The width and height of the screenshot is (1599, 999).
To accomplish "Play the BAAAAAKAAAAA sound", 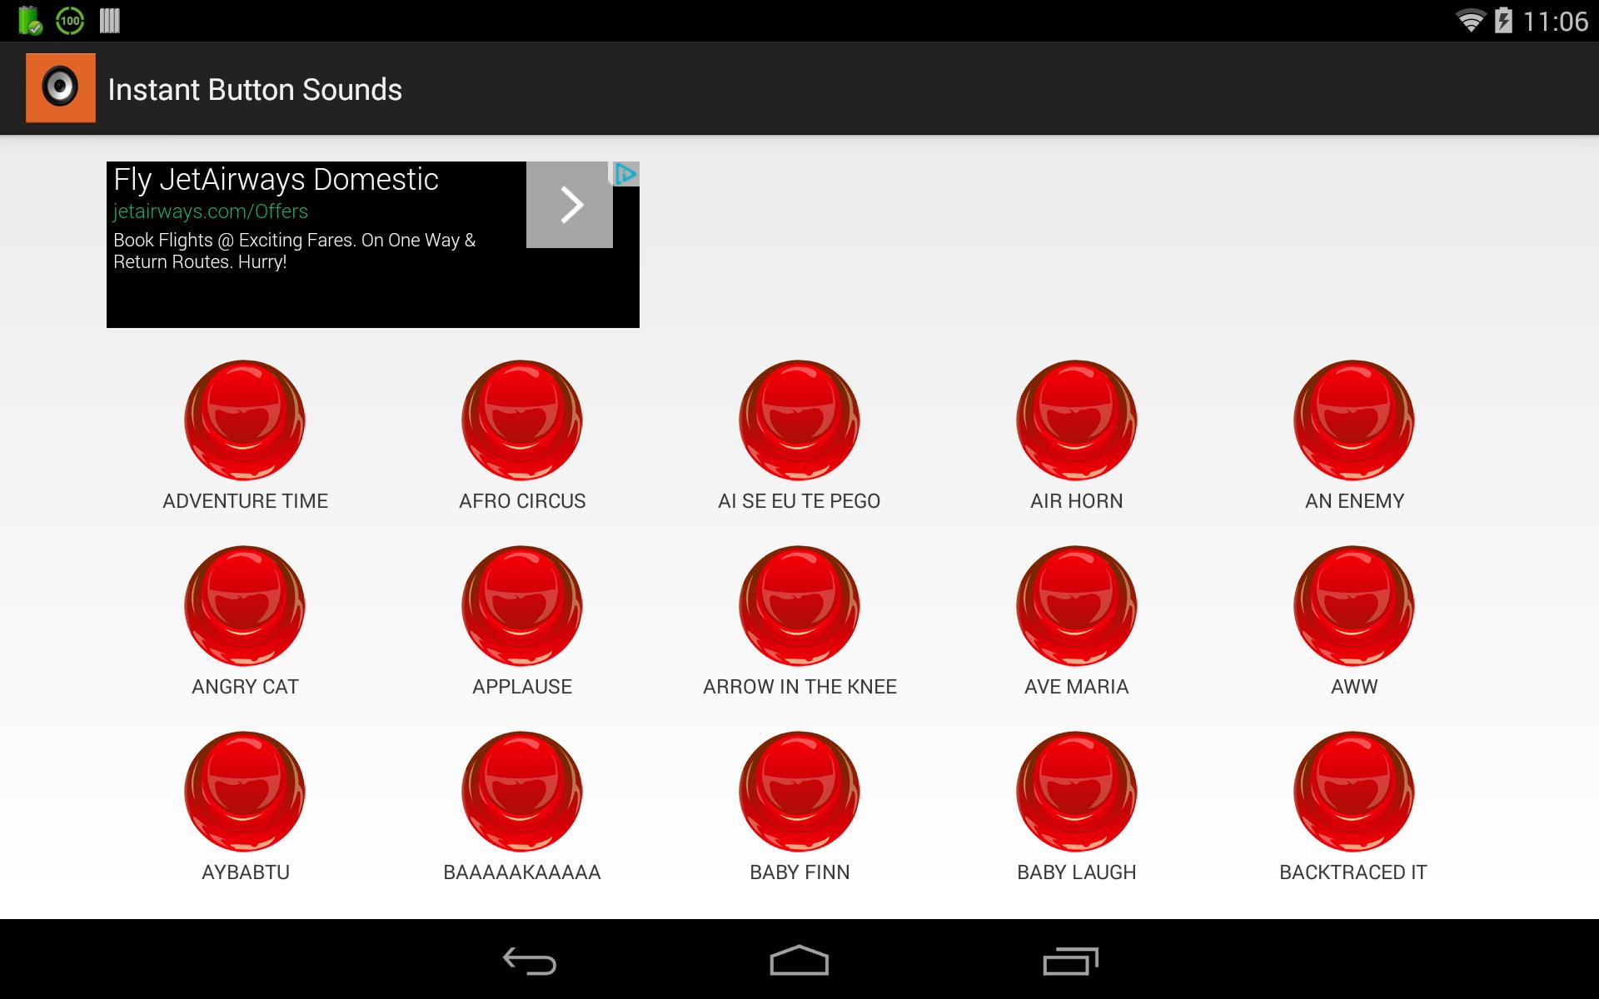I will [522, 792].
